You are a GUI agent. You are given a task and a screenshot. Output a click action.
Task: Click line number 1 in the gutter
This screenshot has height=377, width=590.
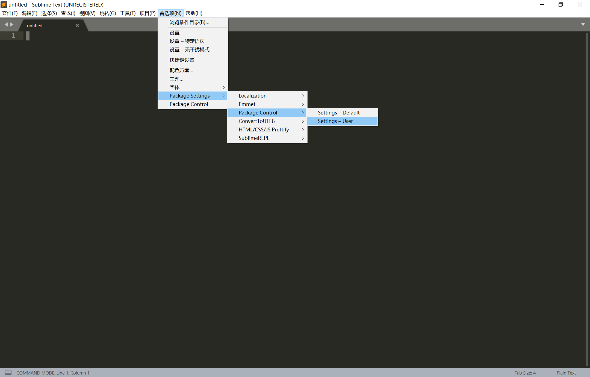point(13,36)
